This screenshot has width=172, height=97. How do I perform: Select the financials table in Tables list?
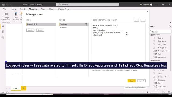click(74, 27)
